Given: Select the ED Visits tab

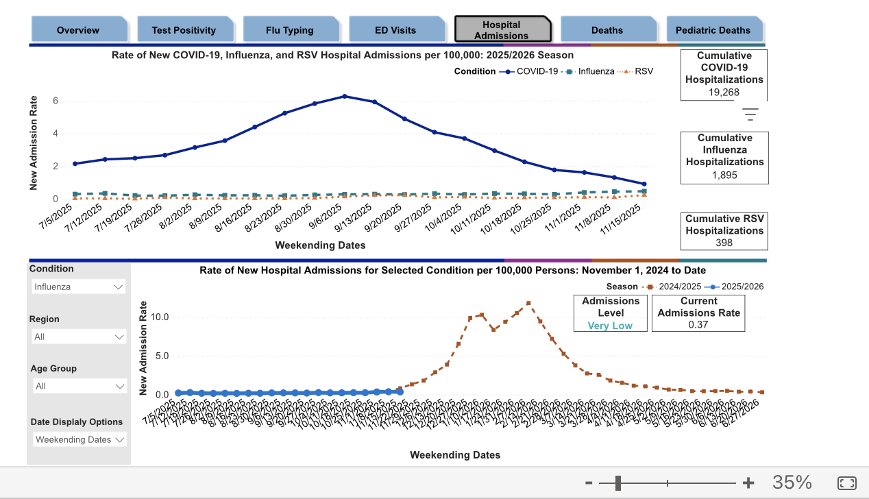Looking at the screenshot, I should click(395, 30).
